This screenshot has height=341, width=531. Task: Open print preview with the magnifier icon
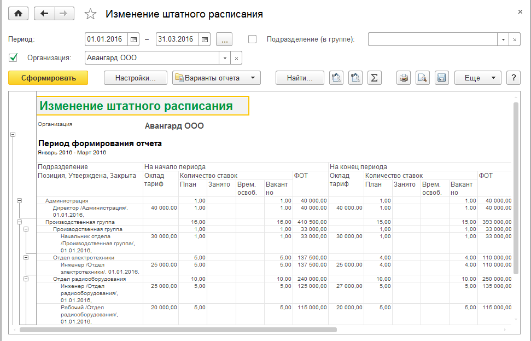423,78
